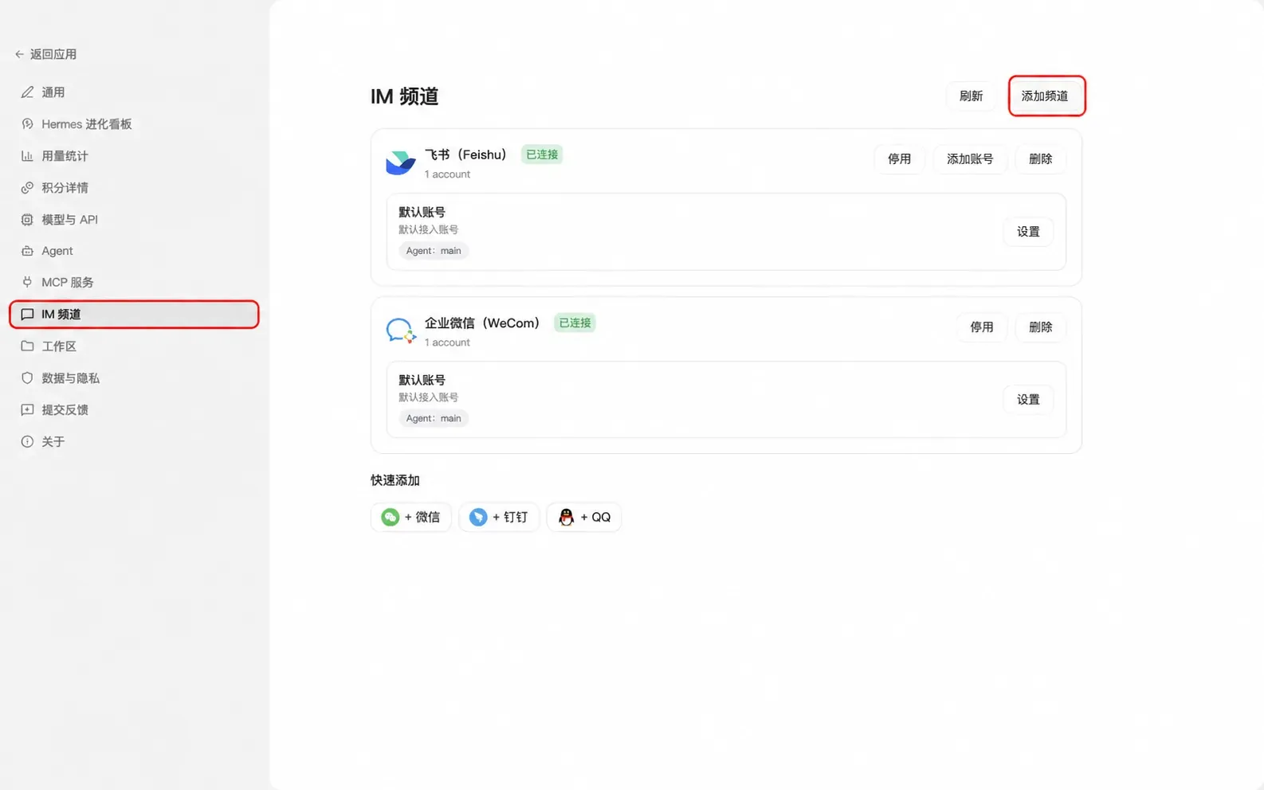Click the coin icon for 积分详情
The width and height of the screenshot is (1264, 790).
click(x=27, y=188)
